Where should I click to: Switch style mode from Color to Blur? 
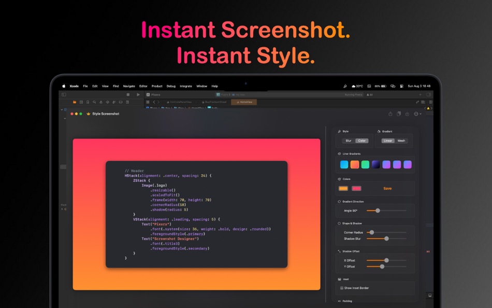pos(348,141)
